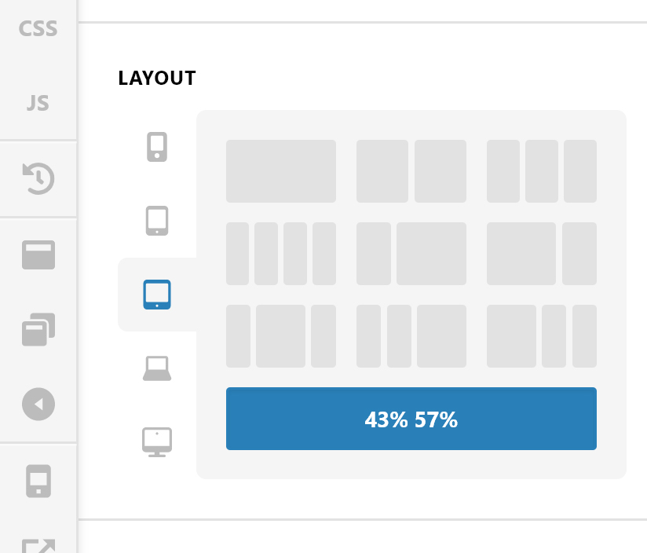Open the JS panel in sidebar
Screen dimensions: 647x553
tap(38, 103)
